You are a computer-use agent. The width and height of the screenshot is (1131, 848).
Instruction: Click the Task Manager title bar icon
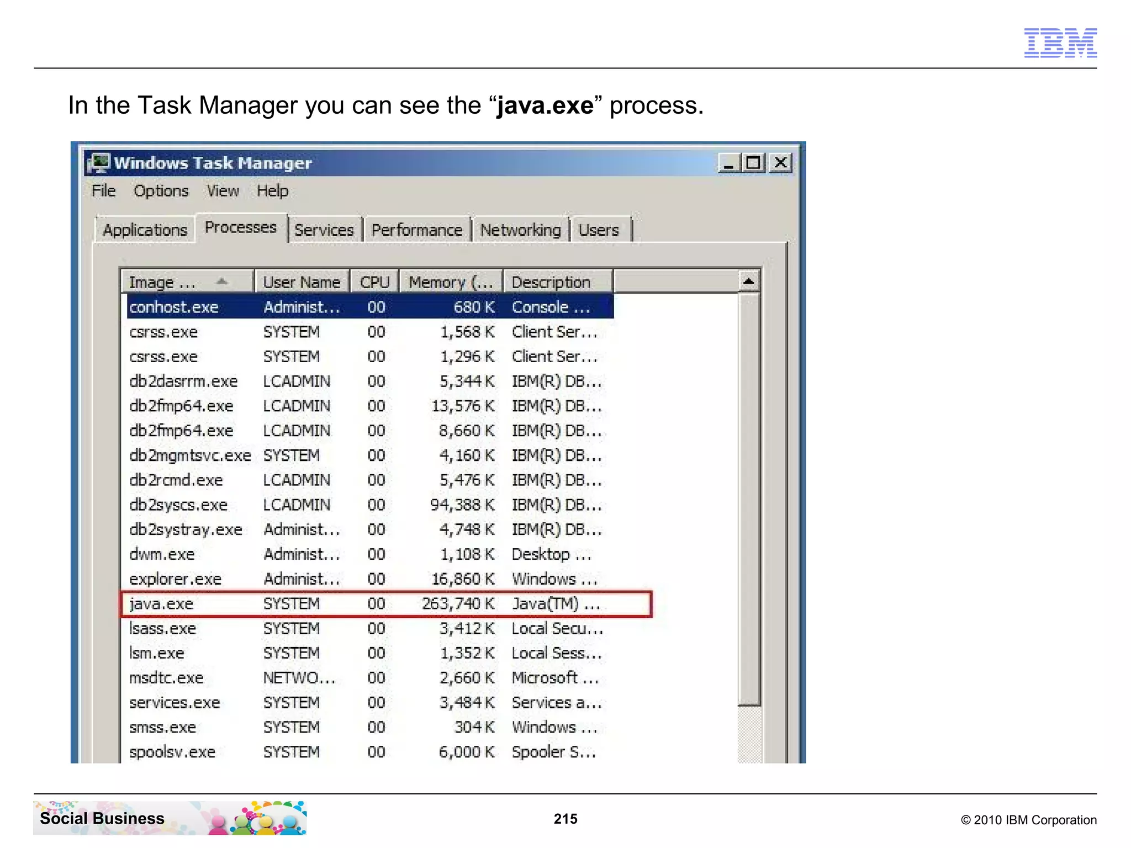99,163
